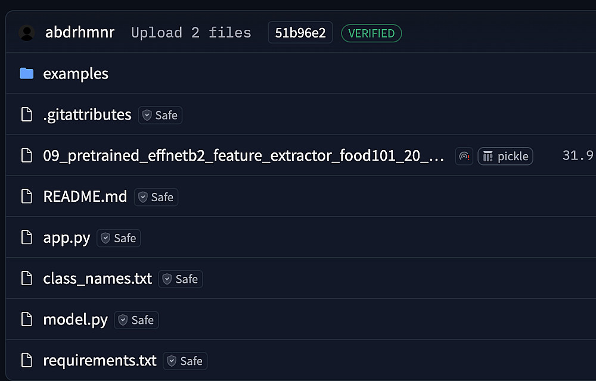Viewport: 596px width, 381px height.
Task: Click the .gitattributes file icon
Action: point(26,115)
